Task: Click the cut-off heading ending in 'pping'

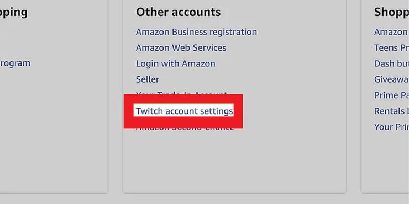Action: coord(14,13)
